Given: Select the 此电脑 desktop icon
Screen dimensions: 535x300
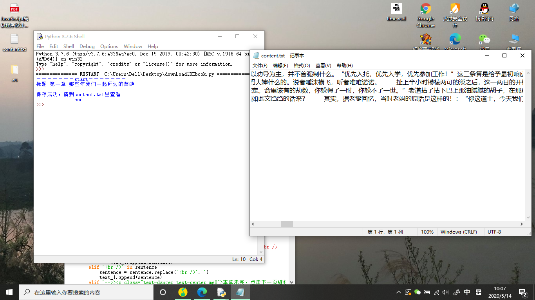Looking at the screenshot, I should (x=514, y=42).
